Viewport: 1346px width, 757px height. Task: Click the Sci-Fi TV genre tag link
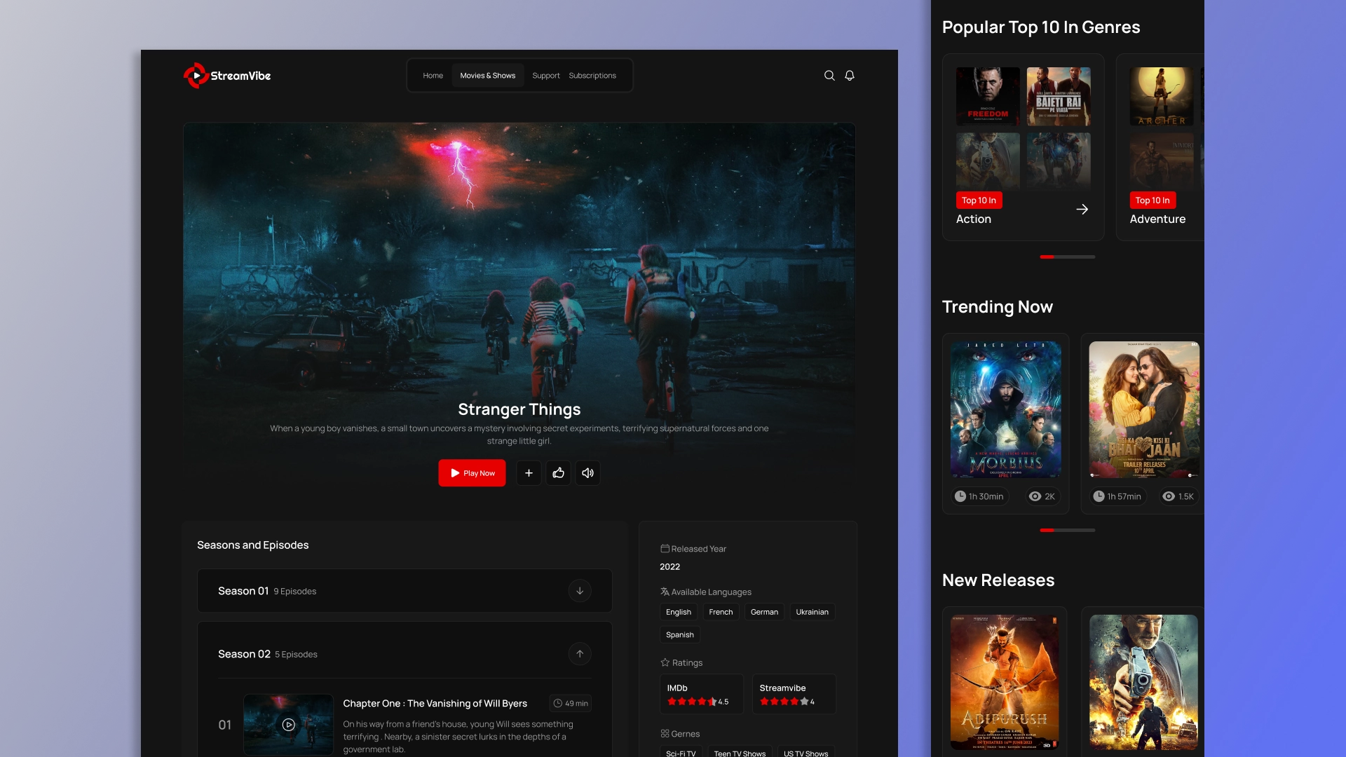point(681,753)
